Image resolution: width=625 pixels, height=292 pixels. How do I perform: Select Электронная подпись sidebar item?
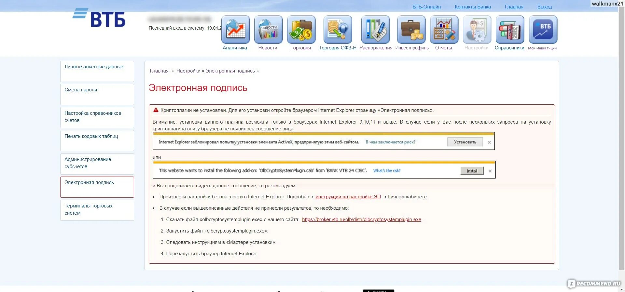[97, 187]
